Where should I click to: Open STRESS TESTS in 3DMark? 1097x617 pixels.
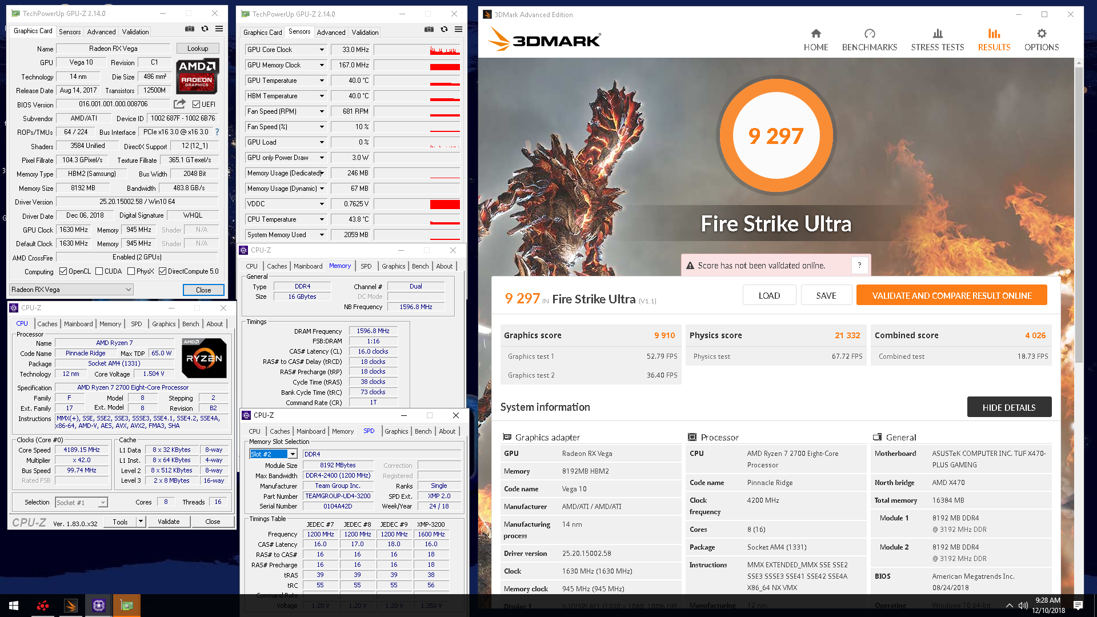pos(937,40)
